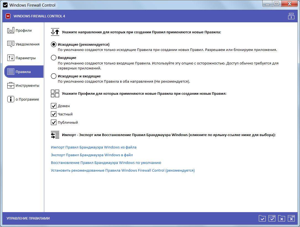Viewport: 300px width, 227px height.
Task: Minimize the Windows Firewall Control window
Action: pos(267,4)
